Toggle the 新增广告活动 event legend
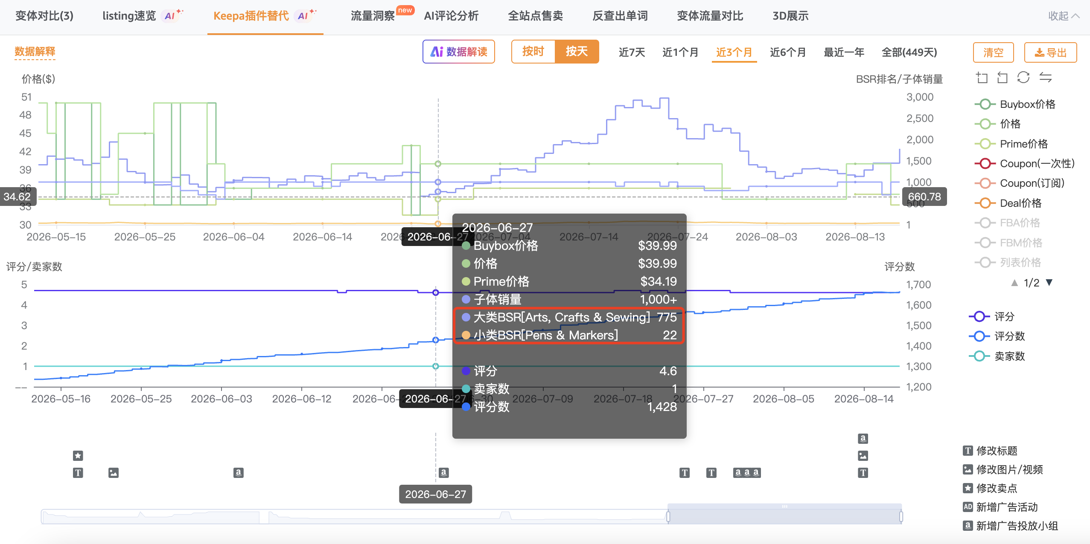Viewport: 1090px width, 544px height. click(x=1000, y=507)
